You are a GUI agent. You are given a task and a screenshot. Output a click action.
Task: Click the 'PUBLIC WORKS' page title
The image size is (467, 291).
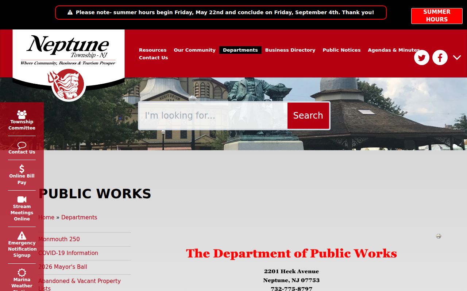coord(95,194)
